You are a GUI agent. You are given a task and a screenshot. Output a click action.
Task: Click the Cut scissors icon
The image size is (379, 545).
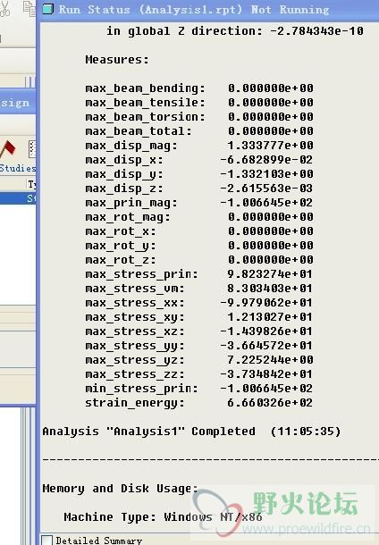[4, 9]
